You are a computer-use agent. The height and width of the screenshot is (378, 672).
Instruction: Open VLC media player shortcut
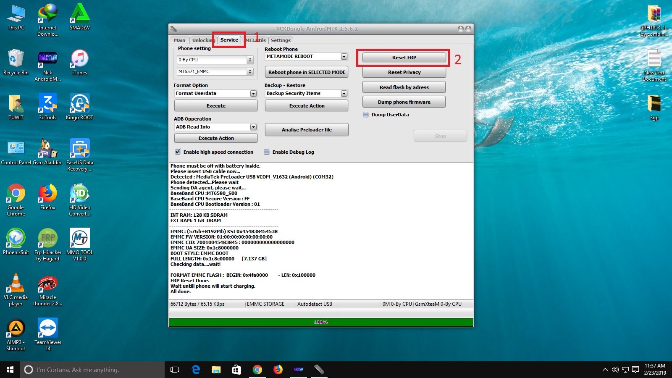(16, 290)
